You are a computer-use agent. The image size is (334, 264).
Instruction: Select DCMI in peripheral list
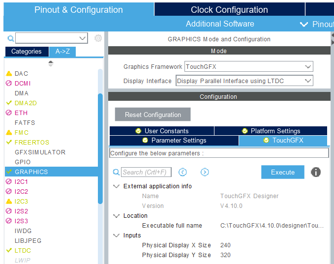23,84
